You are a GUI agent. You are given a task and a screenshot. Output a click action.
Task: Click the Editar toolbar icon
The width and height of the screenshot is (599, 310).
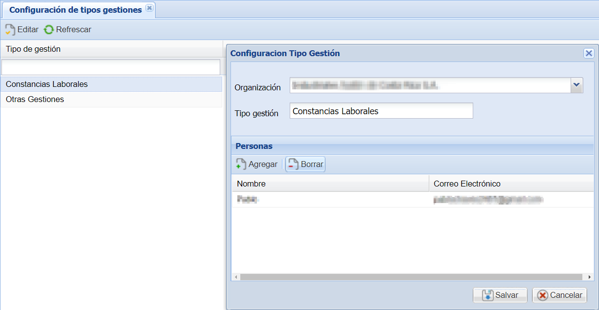10,29
